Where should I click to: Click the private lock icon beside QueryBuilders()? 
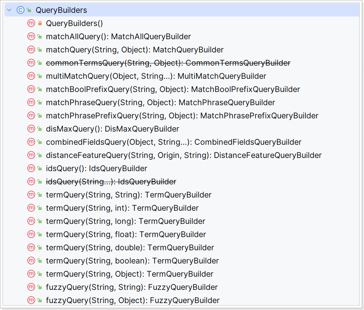40,23
